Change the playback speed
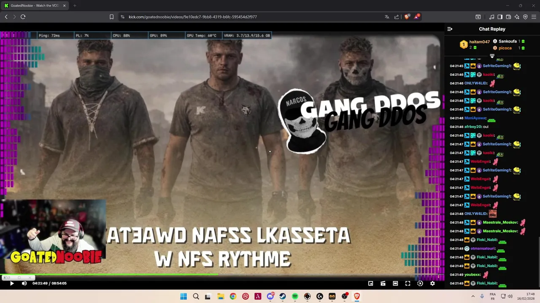The image size is (540, 303). (420, 283)
